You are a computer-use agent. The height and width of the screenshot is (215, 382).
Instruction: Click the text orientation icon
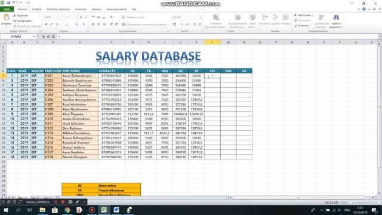pyautogui.click(x=112, y=17)
